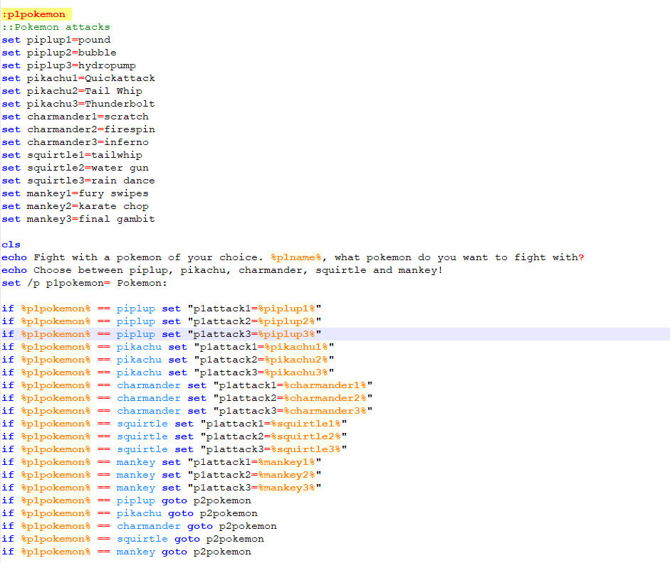The width and height of the screenshot is (670, 563).
Task: Click the 'pikachu goto p2pokemon' line
Action: click(130, 513)
